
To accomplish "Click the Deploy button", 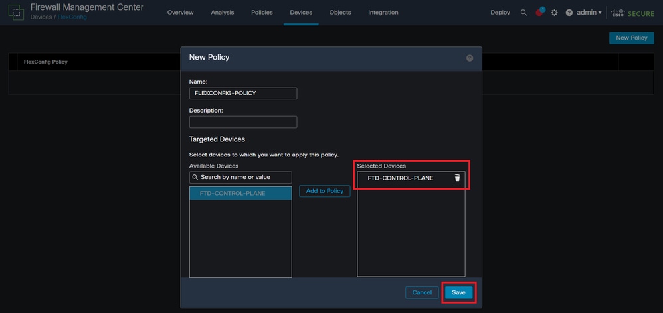I will 500,13.
